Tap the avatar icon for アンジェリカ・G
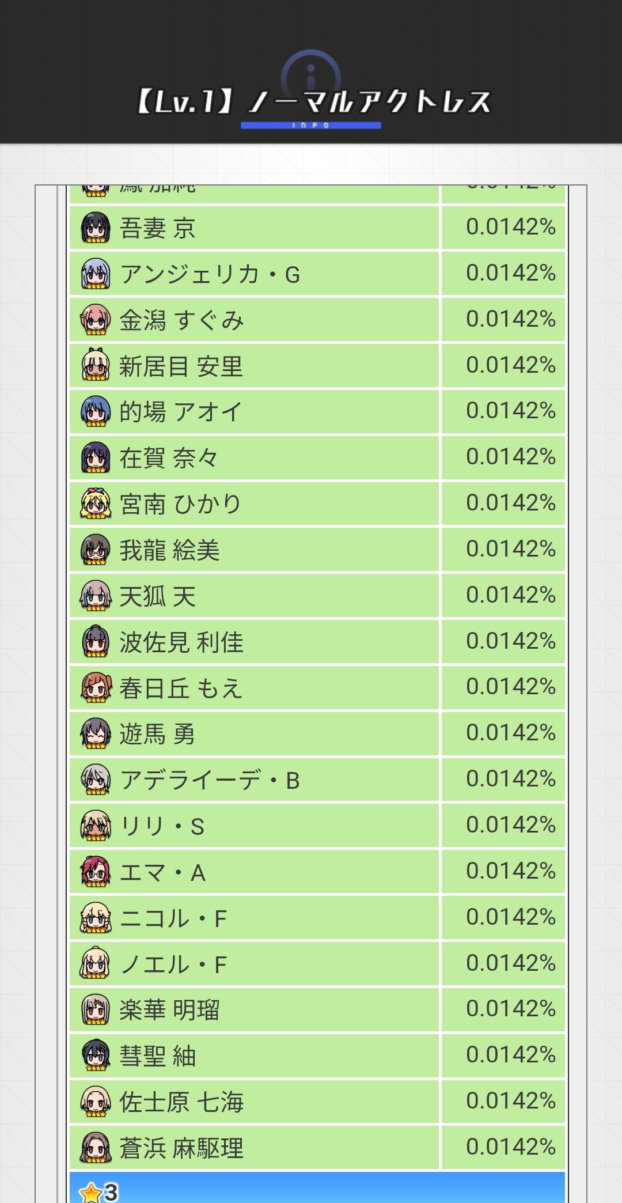622x1203 pixels. (x=96, y=274)
